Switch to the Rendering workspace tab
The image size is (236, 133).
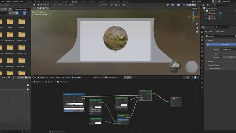[x=92, y=2]
